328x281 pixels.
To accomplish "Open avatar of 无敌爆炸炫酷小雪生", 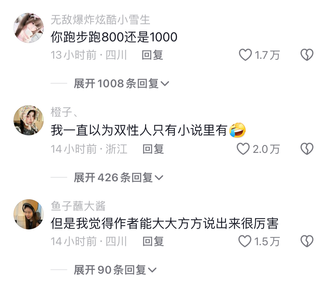I will click(x=29, y=28).
